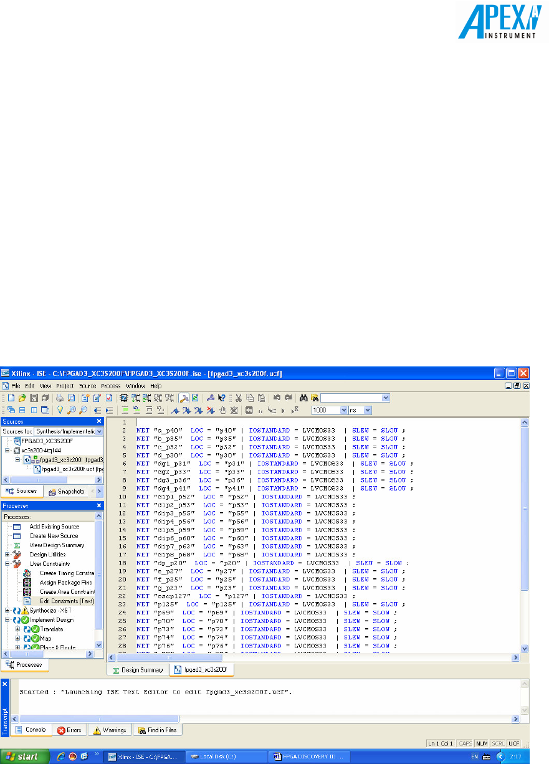Select the Console tab
This screenshot has width=549, height=764.
pyautogui.click(x=31, y=730)
